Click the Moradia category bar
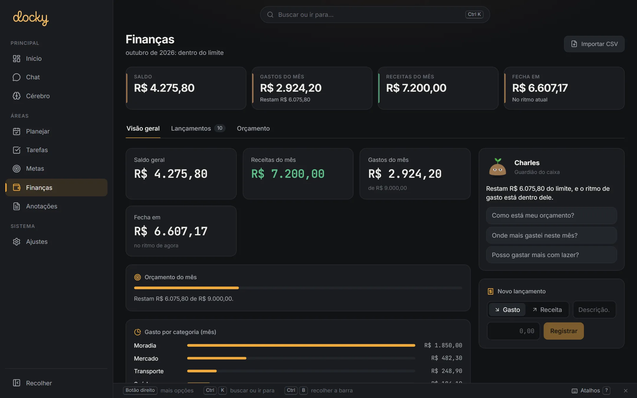Image resolution: width=637 pixels, height=398 pixels. coord(301,345)
